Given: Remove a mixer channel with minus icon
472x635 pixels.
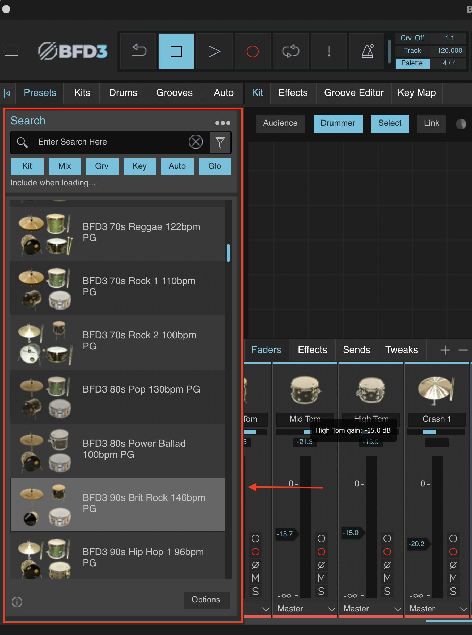Looking at the screenshot, I should pos(463,350).
